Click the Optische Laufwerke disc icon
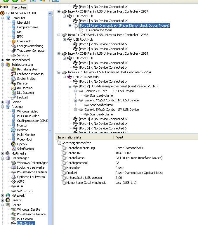This screenshot has width=198, height=225. 13,177
